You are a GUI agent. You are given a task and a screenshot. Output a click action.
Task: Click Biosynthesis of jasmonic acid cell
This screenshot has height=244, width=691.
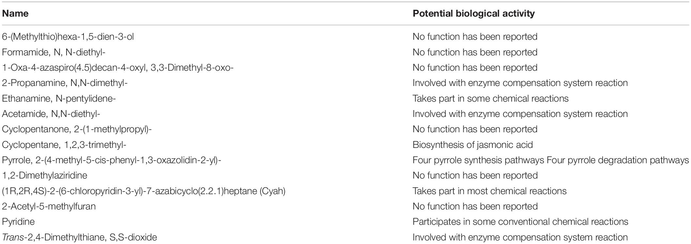pyautogui.click(x=472, y=145)
